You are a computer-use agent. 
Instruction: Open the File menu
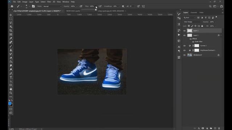[14, 2]
